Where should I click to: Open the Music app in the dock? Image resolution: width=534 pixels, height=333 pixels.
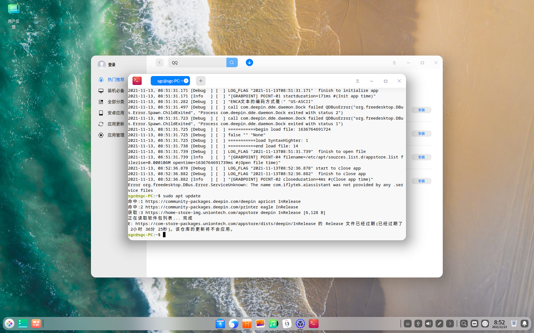[273, 324]
